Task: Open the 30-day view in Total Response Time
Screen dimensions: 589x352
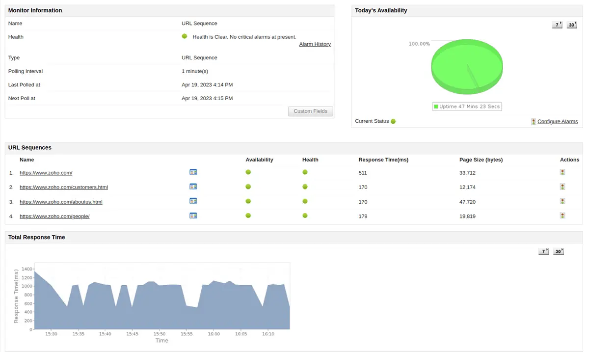Action: click(x=558, y=251)
